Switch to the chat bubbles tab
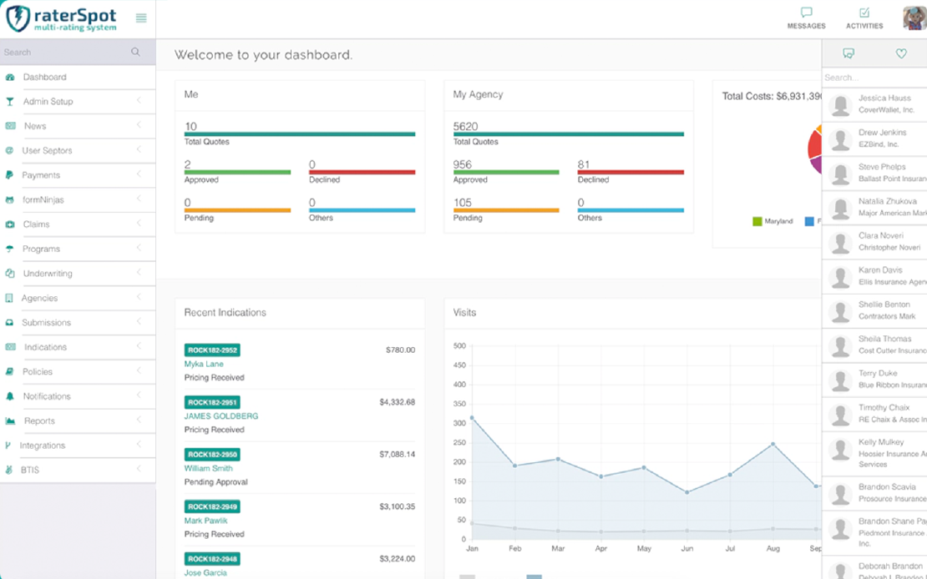Viewport: 927px width, 579px height. pyautogui.click(x=848, y=53)
